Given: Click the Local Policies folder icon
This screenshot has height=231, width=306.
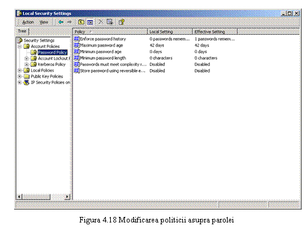Looking at the screenshot, I should (x=26, y=70).
